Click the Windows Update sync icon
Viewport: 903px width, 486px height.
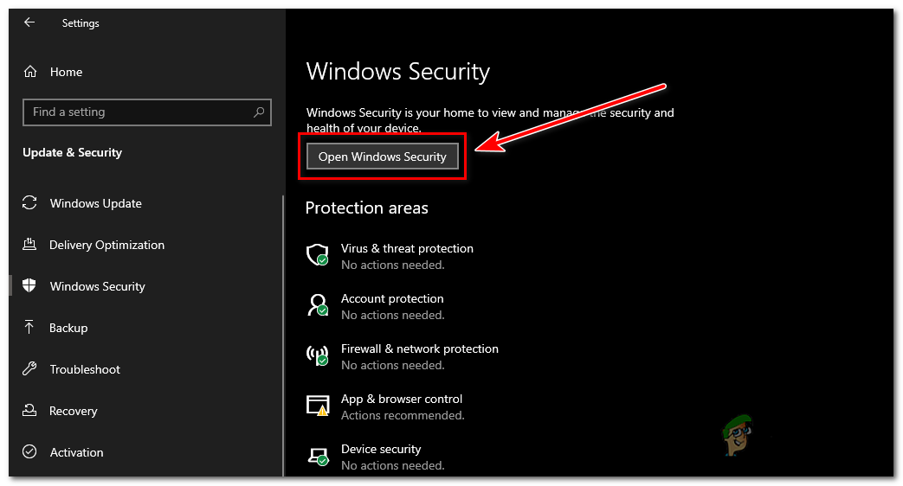click(29, 203)
